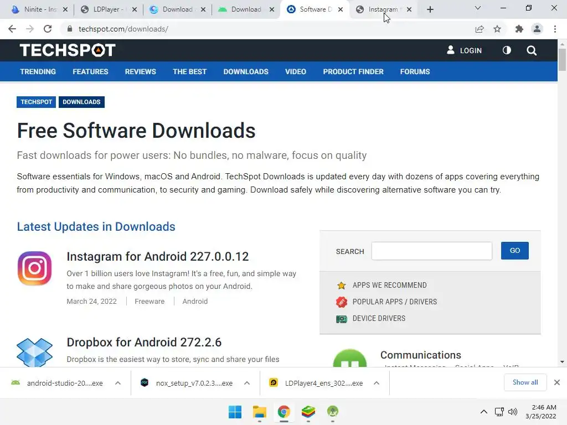The width and height of the screenshot is (567, 425).
Task: Open the Extensions puzzle icon
Action: tap(519, 29)
